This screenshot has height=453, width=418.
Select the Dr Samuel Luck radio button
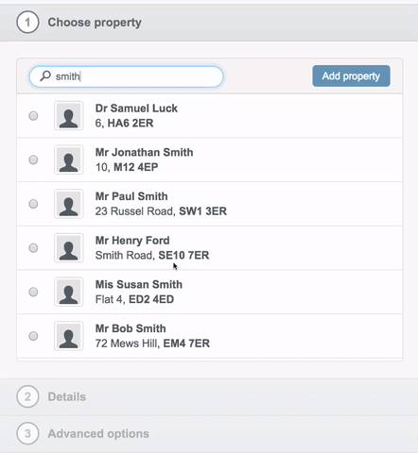click(33, 116)
